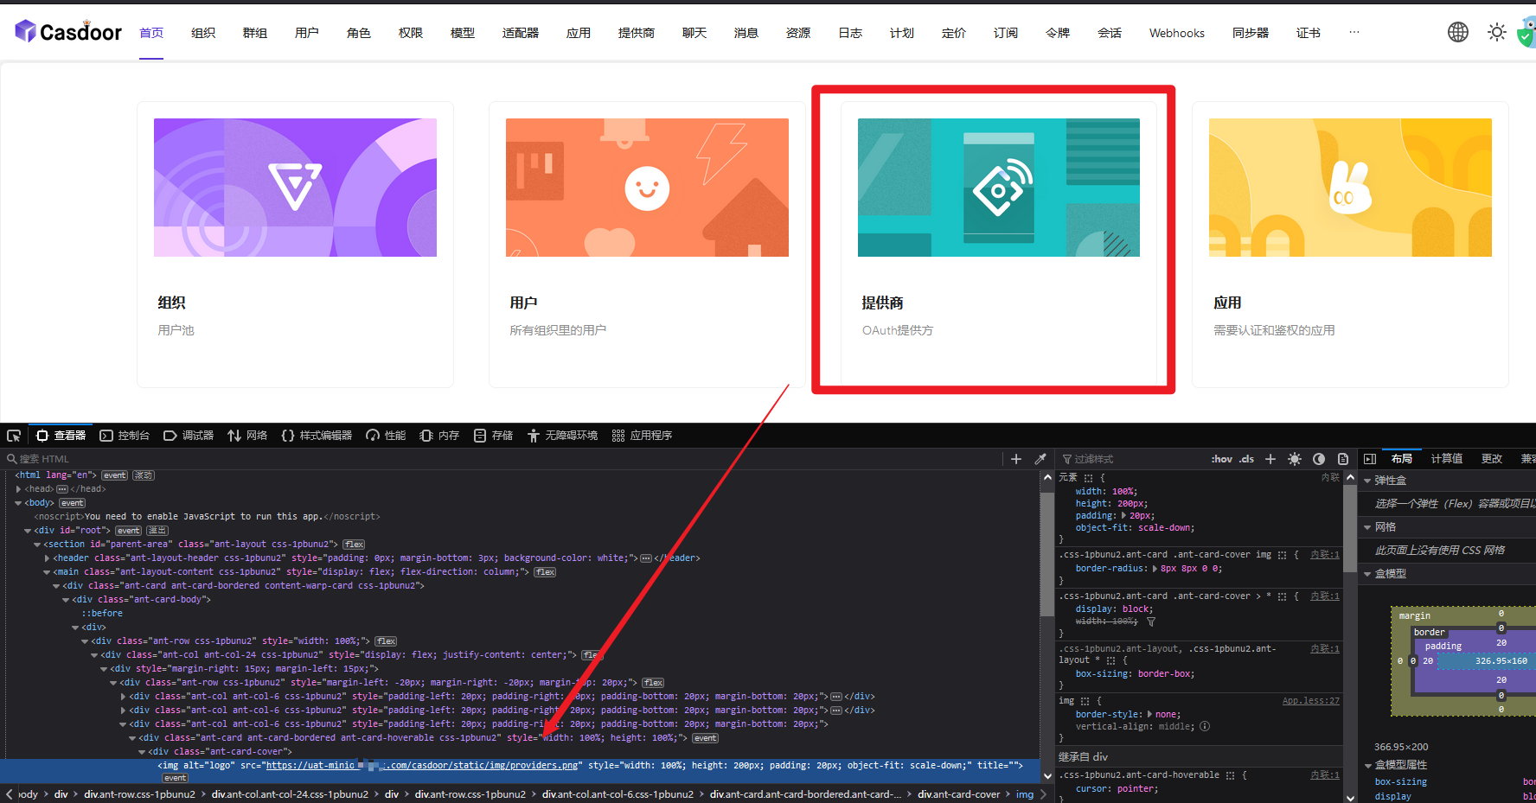Screen dimensions: 1536x803
Task: Activate the element picker tool in DevTools
Action: point(14,435)
